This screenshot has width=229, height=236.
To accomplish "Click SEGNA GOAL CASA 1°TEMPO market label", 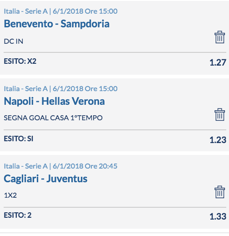I will (x=53, y=118).
